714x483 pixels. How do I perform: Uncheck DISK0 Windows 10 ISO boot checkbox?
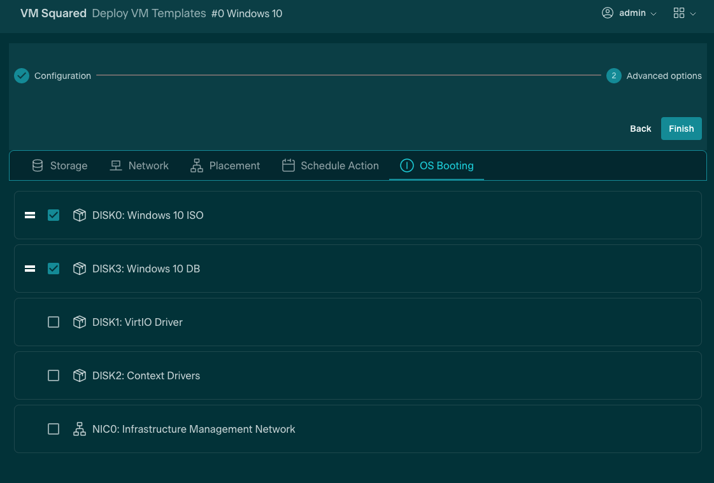click(x=54, y=215)
